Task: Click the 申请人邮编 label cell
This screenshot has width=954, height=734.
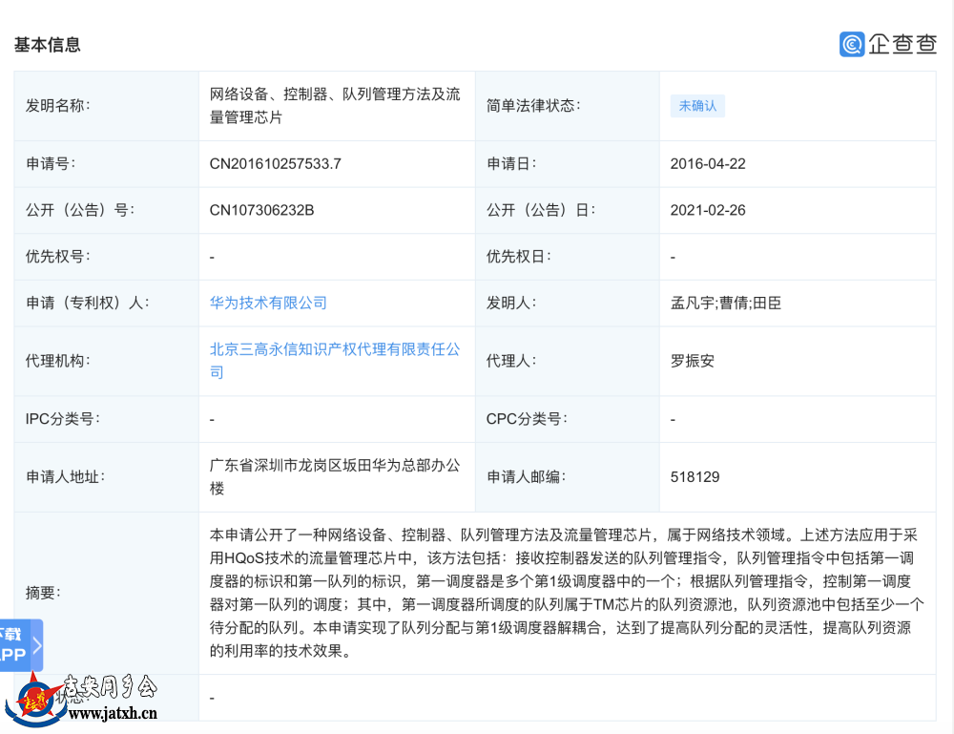Action: 567,476
